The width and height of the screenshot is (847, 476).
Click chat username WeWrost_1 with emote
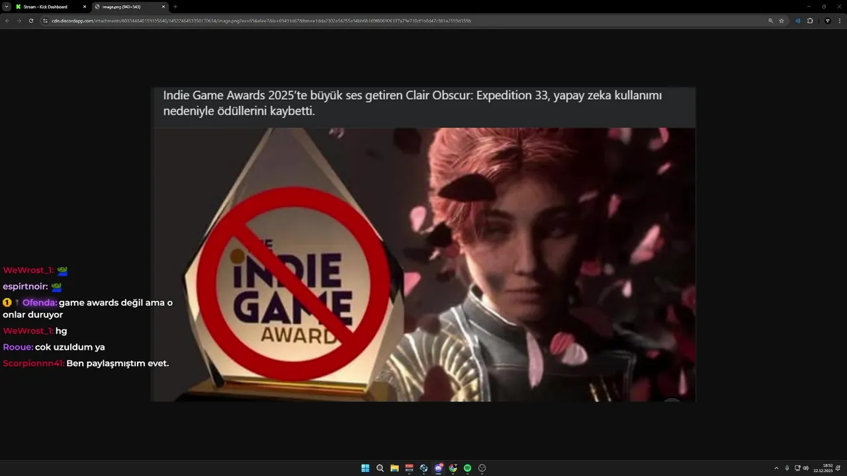(x=28, y=270)
